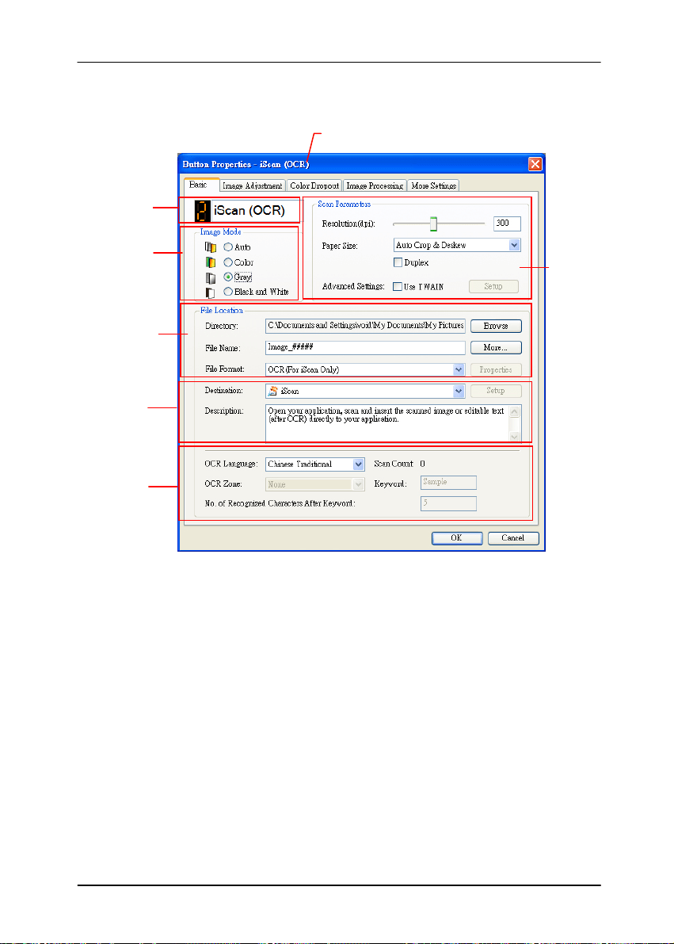
Task: Tick the Use TWAIN checkbox
Action: (x=398, y=287)
